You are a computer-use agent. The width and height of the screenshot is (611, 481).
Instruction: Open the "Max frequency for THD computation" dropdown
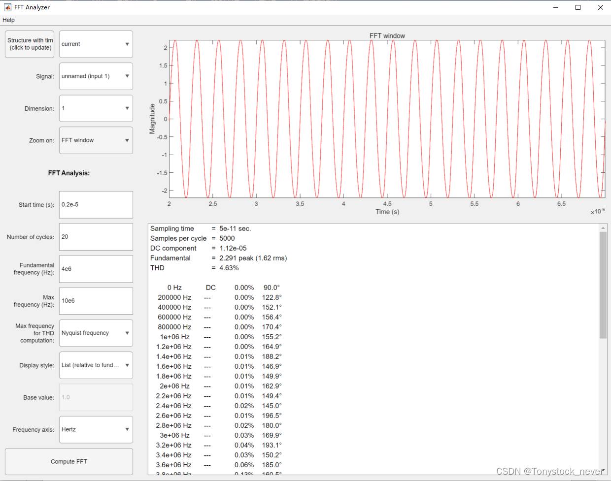pos(96,333)
